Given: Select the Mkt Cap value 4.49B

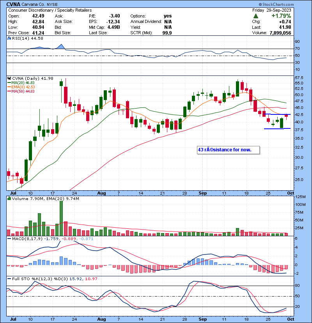Looking at the screenshot, I should 113,27.
